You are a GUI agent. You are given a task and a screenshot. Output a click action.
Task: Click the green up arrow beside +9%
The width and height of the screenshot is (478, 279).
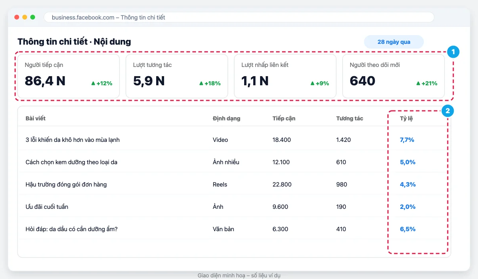point(312,83)
